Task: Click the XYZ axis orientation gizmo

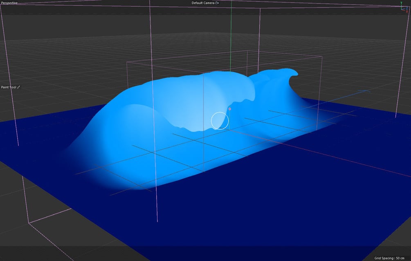Action: coord(404,7)
